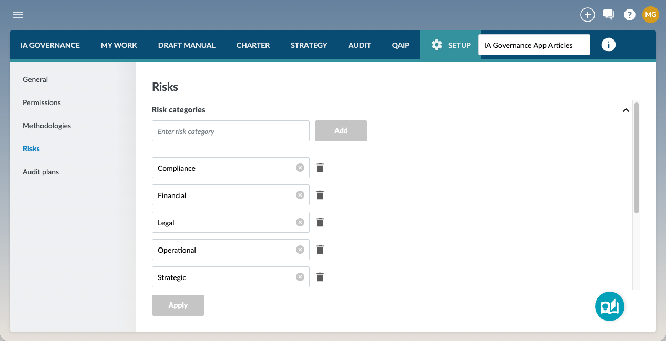Click the vertical scrollbar thumb
666x341 pixels.
[x=637, y=158]
